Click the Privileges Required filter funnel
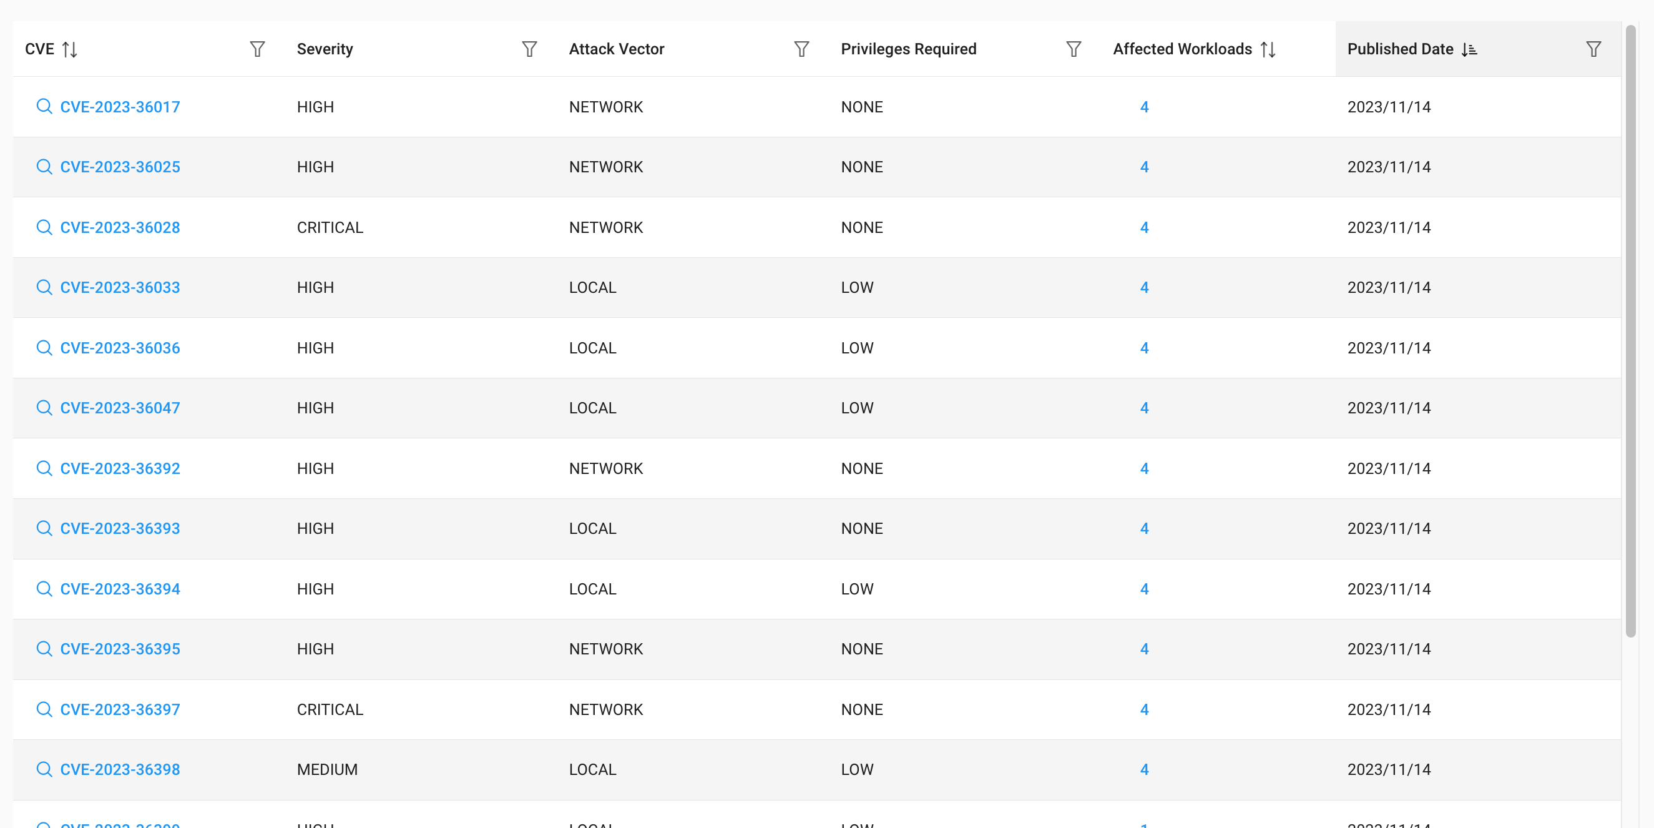1654x828 pixels. [x=1073, y=49]
